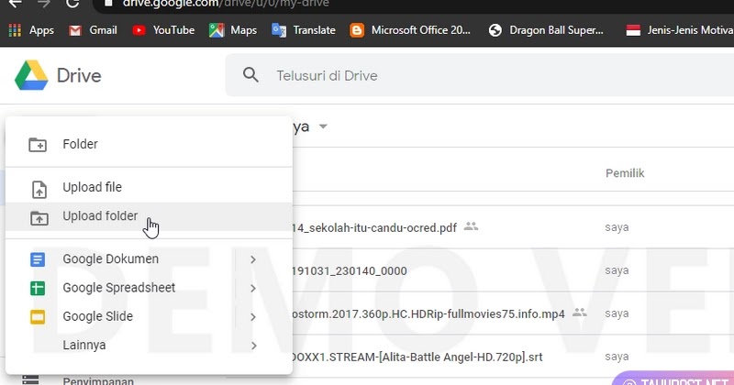Open the Jenis-Jenis Motiva bookmark
Viewport: 734px width, 385px height.
point(679,30)
